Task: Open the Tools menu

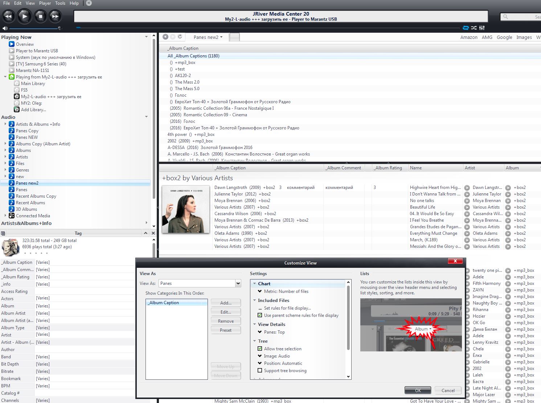Action: point(60,3)
